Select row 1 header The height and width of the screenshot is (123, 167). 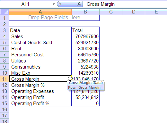(x=4, y=18)
